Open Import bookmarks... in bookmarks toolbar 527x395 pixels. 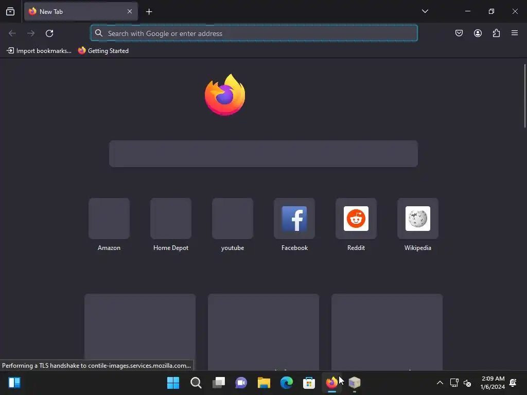coord(39,51)
